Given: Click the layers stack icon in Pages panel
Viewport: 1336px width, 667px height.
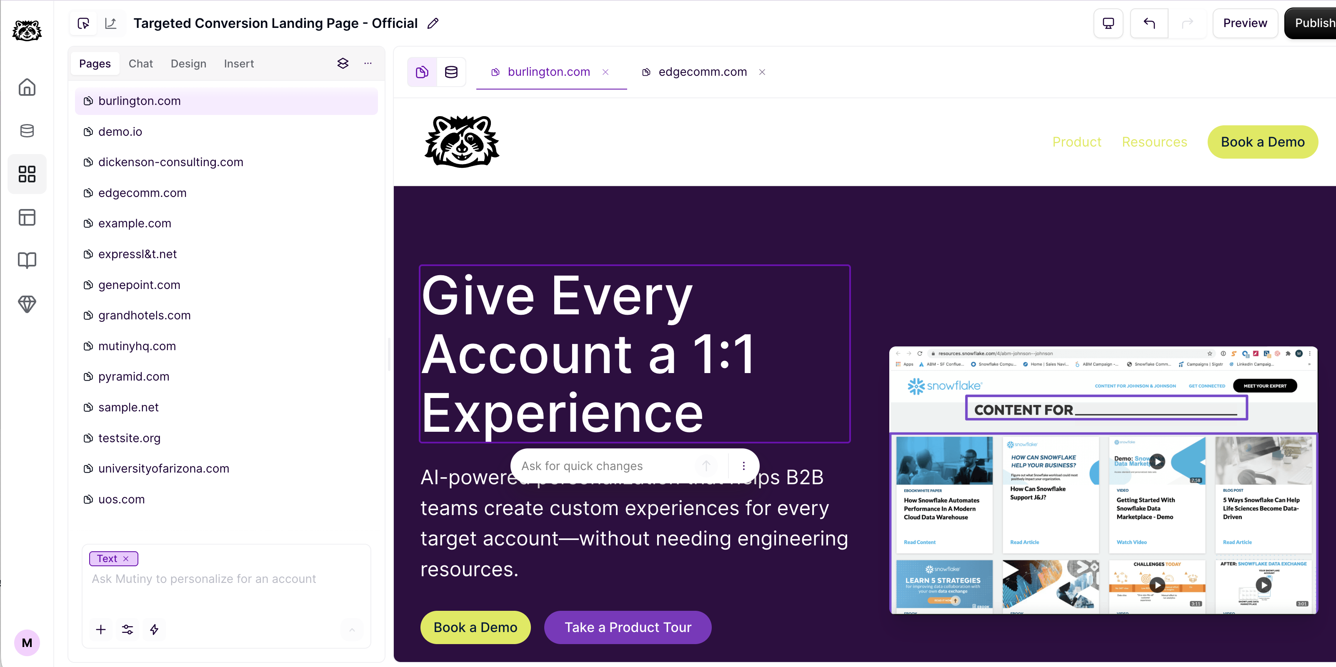Looking at the screenshot, I should click(x=343, y=63).
